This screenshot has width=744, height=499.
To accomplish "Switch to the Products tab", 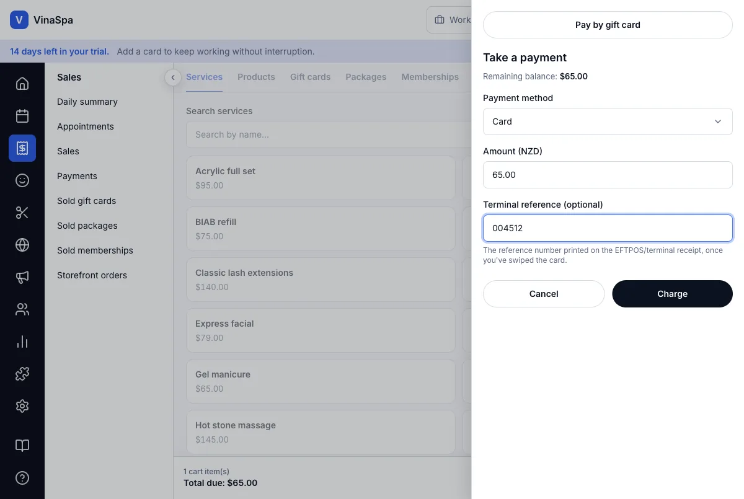I will click(x=256, y=77).
